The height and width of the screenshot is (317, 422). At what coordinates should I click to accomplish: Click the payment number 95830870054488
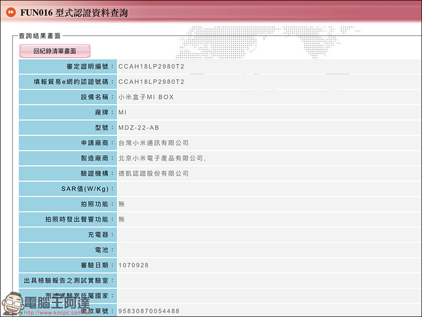[x=149, y=311]
